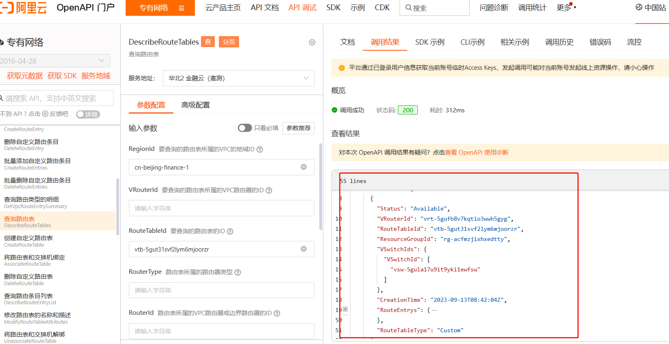The height and width of the screenshot is (344, 669).
Task: Click the 查 tag next to DescribeRouteTables
Action: [208, 42]
